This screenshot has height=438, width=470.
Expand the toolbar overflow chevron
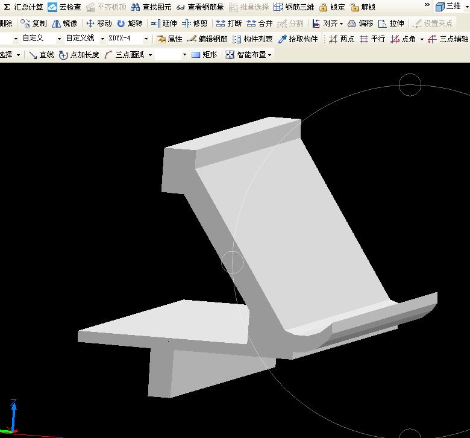click(x=427, y=5)
